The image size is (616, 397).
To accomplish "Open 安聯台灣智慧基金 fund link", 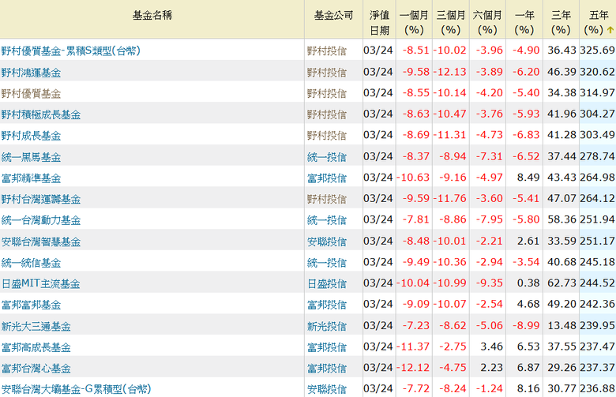I will [x=41, y=242].
